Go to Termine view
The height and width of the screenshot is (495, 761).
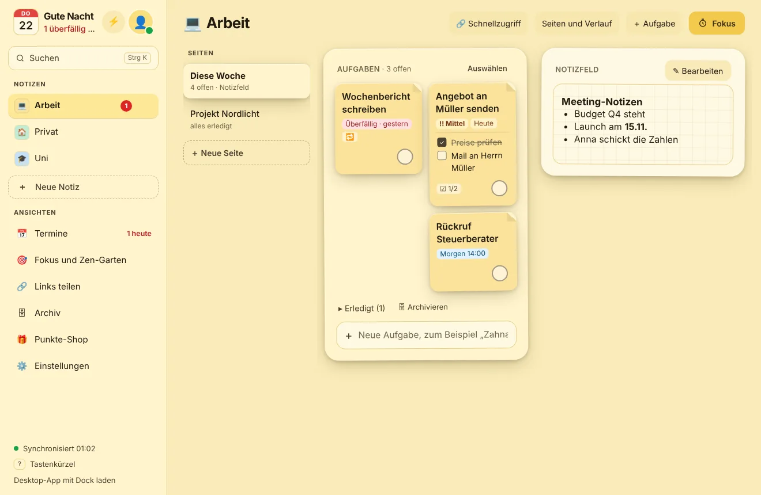(83, 234)
